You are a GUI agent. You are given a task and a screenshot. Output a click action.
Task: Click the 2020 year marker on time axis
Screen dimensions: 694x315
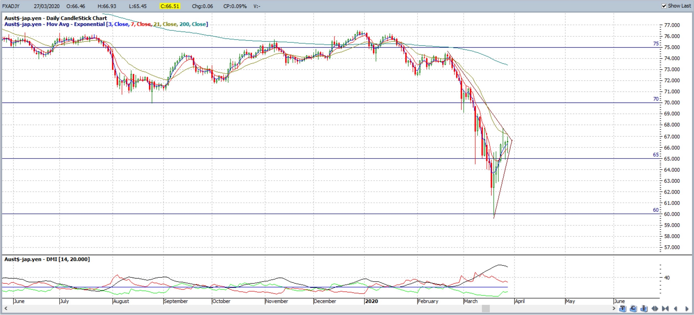coord(371,301)
